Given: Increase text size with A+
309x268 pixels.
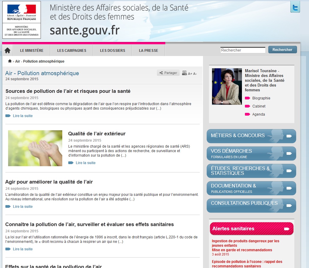Looking at the screenshot, I should click(190, 74).
